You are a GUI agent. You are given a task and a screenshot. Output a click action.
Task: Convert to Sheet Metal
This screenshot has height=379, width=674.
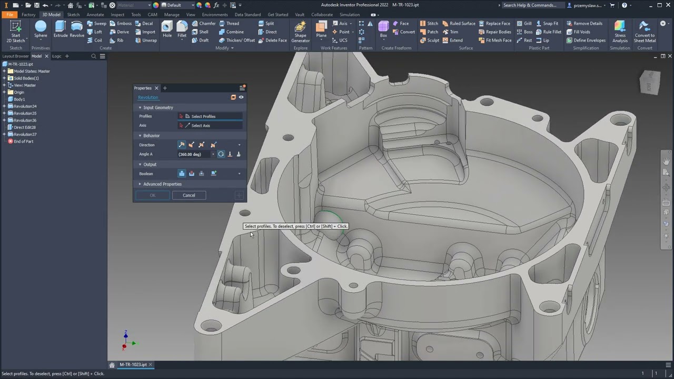645,32
